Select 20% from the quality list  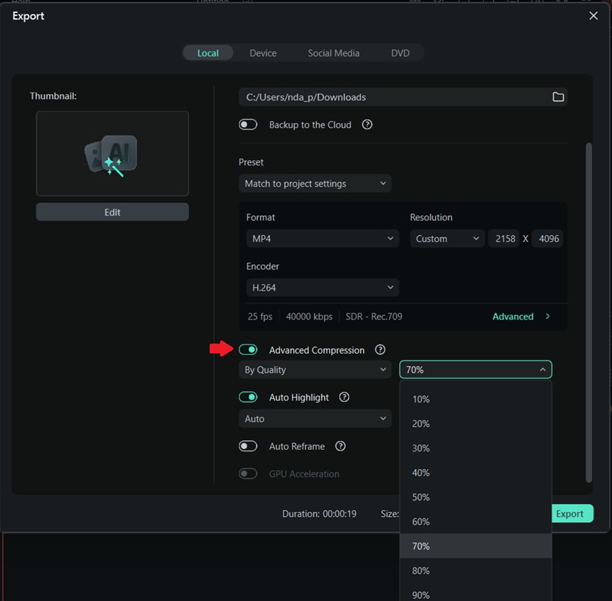pyautogui.click(x=475, y=423)
